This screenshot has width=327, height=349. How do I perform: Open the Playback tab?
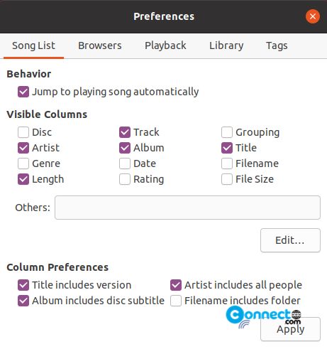[x=165, y=45]
